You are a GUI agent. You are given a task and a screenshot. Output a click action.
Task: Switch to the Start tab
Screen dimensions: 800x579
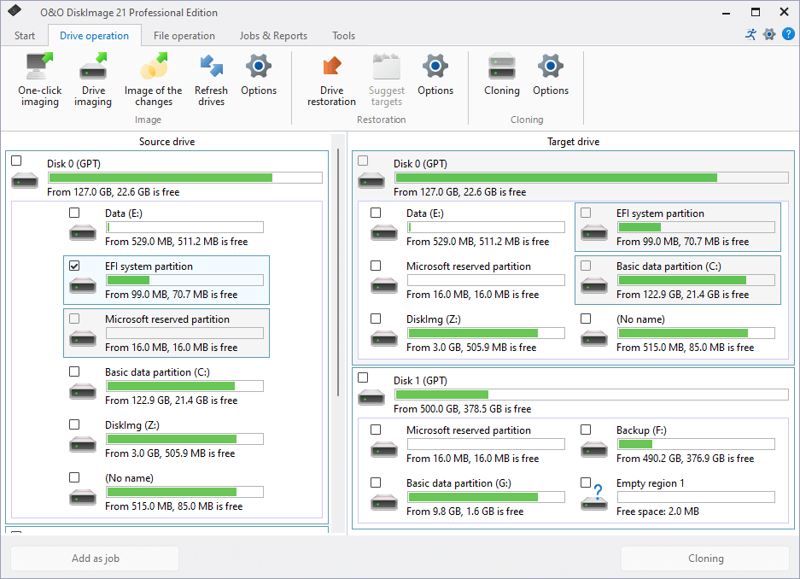[x=25, y=36]
